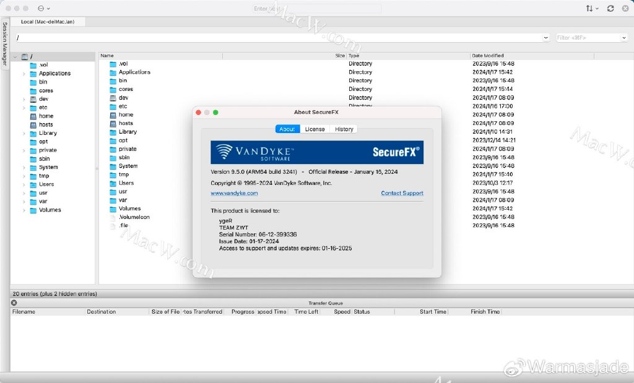
Task: Open the Session Manager side tab
Action: [x=4, y=44]
